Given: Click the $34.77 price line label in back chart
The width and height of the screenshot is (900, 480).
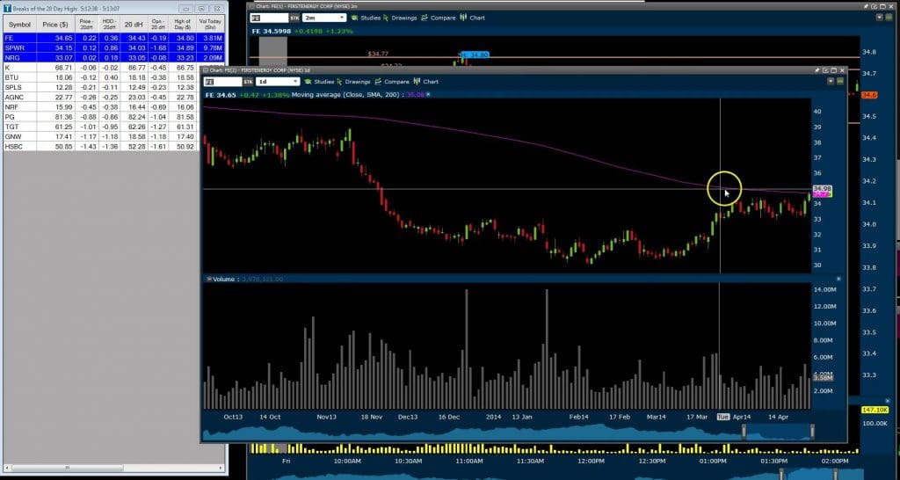Looking at the screenshot, I should pos(378,54).
